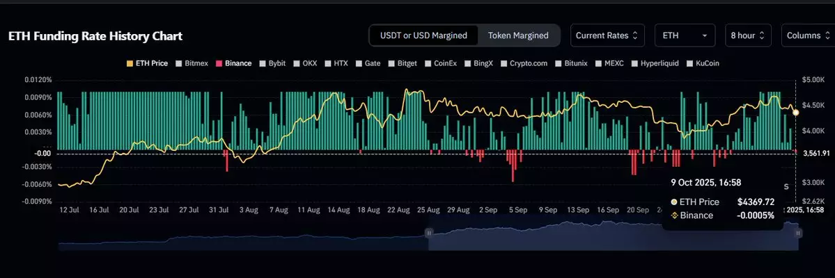Click the Hyperliquid legend square icon

[634, 63]
